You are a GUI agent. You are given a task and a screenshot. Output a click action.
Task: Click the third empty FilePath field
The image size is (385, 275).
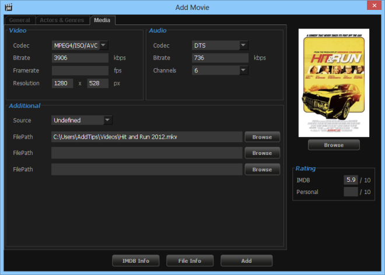coord(147,170)
